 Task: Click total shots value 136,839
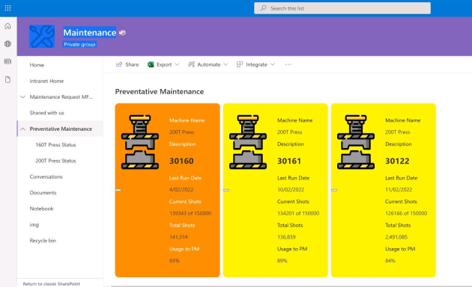(x=286, y=237)
